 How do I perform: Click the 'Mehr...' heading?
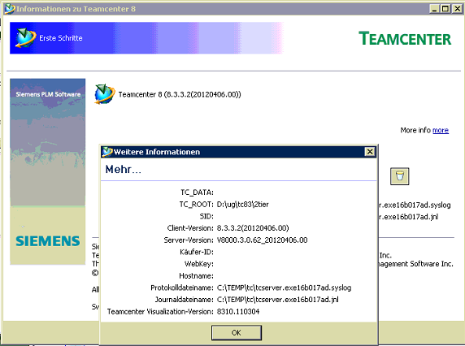coord(124,170)
